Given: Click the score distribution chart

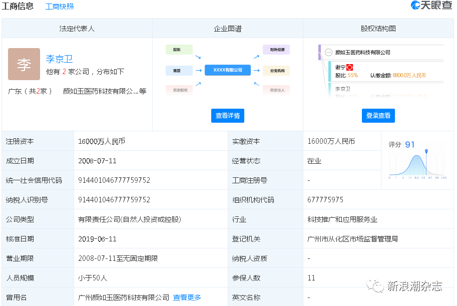Looking at the screenshot, I should tap(417, 166).
